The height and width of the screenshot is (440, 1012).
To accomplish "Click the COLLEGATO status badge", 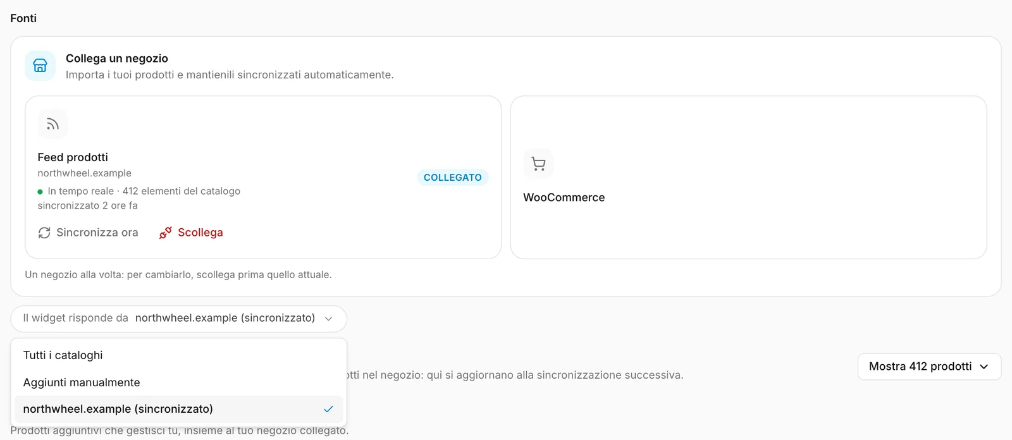I will pos(453,178).
